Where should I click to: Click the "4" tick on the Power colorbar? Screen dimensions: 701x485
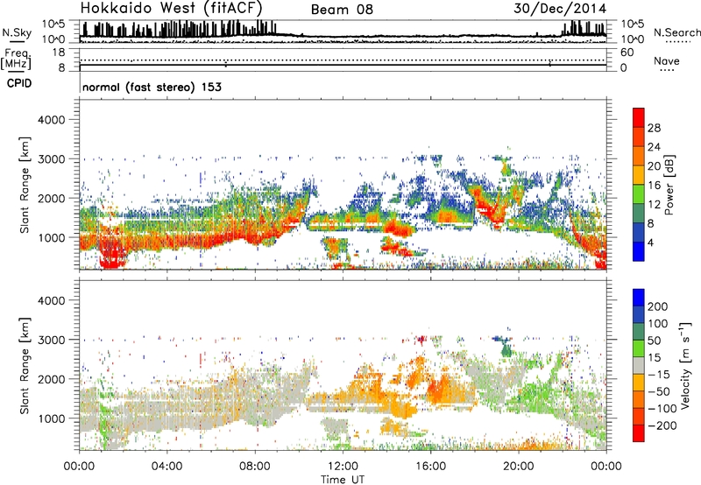651,242
